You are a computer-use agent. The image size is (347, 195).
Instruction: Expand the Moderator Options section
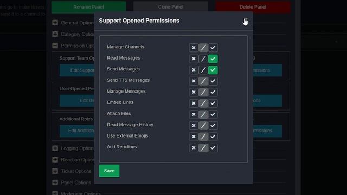[55, 193]
